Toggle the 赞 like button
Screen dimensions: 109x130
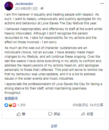click(21, 114)
